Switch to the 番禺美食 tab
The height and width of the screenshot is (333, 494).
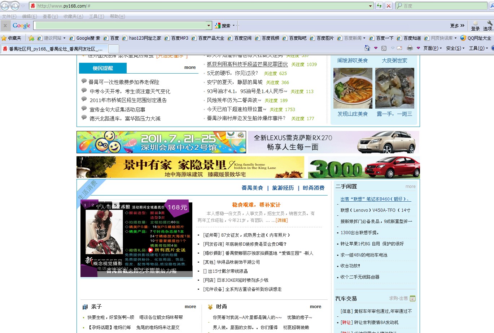pyautogui.click(x=252, y=188)
